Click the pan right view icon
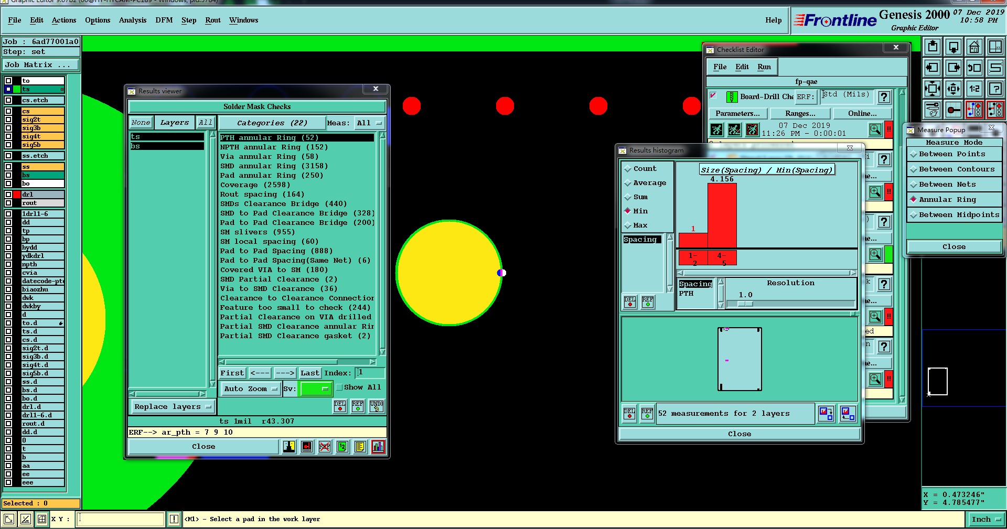The height and width of the screenshot is (529, 1007). pyautogui.click(x=954, y=68)
